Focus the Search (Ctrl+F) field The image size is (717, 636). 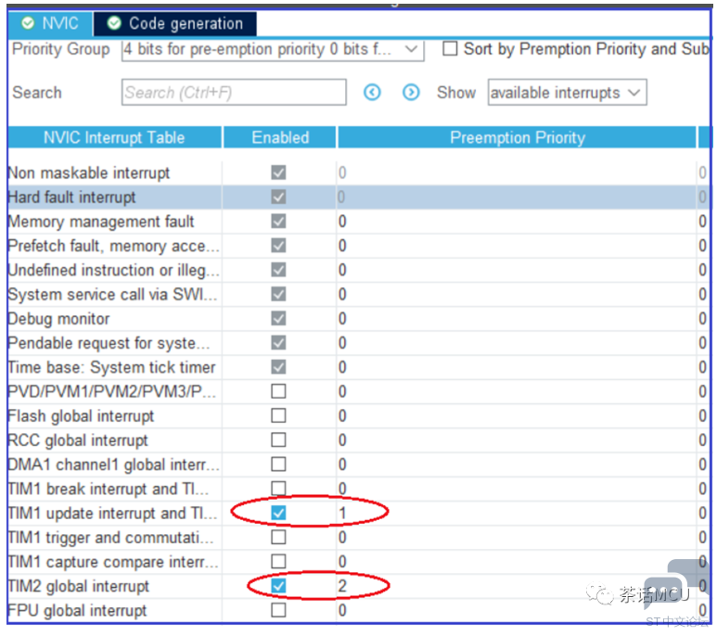(x=234, y=93)
